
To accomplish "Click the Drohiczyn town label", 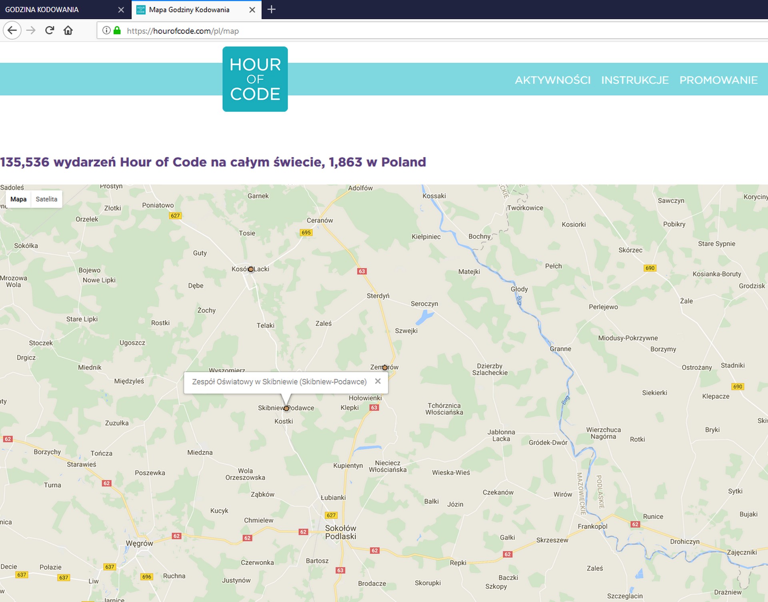I will (x=685, y=542).
